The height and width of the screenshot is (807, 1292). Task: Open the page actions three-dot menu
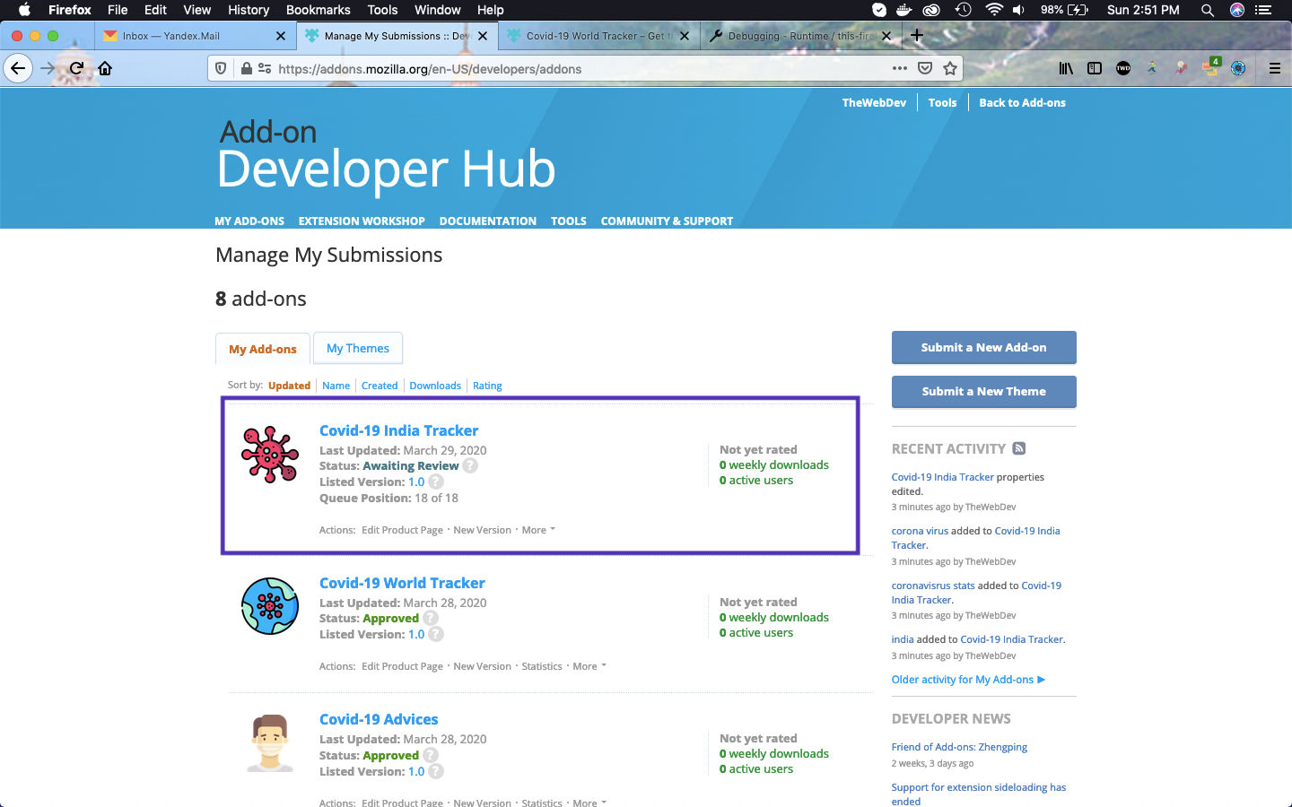(x=899, y=68)
